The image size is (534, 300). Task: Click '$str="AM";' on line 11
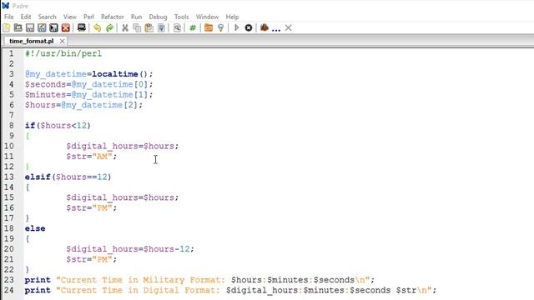click(x=92, y=156)
